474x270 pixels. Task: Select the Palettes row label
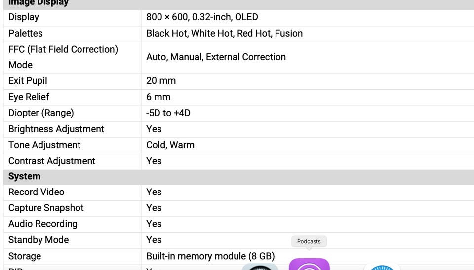[x=26, y=34]
